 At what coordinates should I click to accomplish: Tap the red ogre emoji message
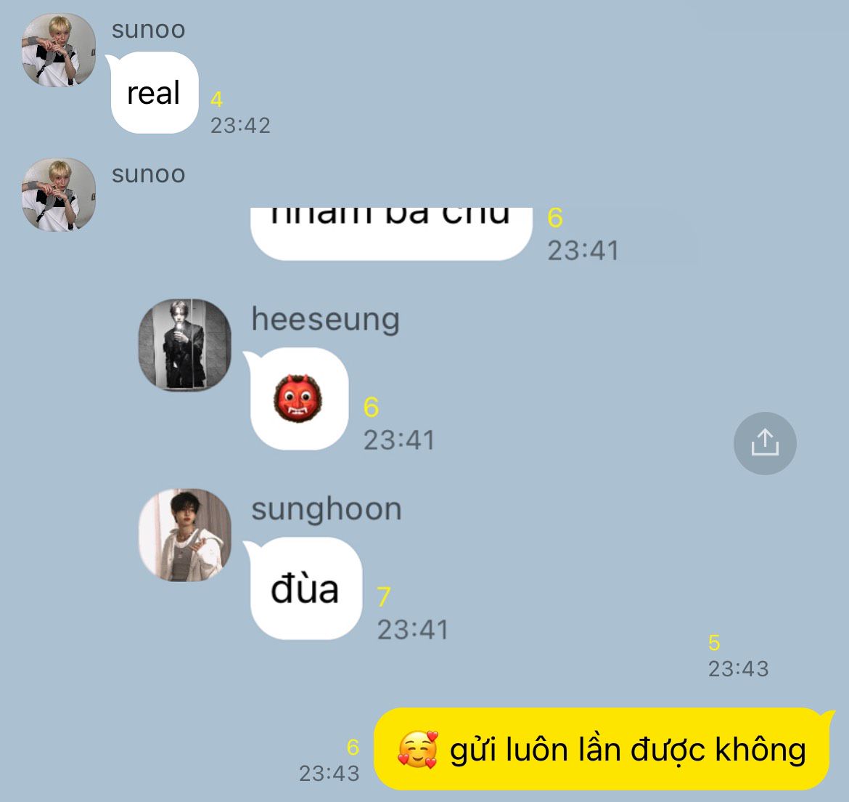(x=298, y=398)
